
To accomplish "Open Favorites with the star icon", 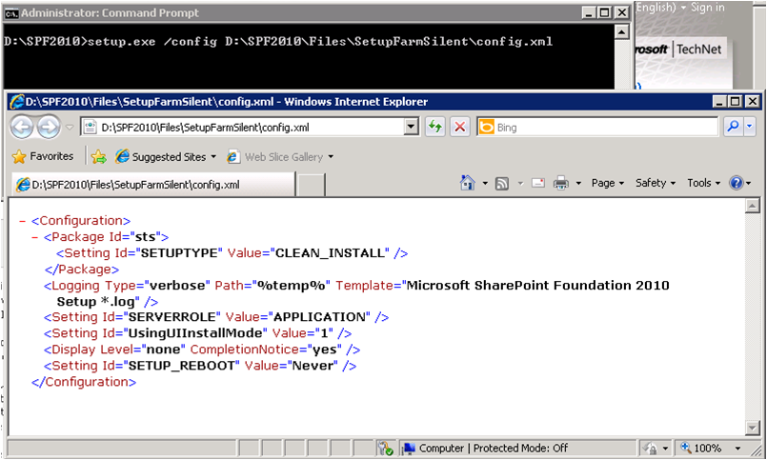I will click(x=42, y=156).
